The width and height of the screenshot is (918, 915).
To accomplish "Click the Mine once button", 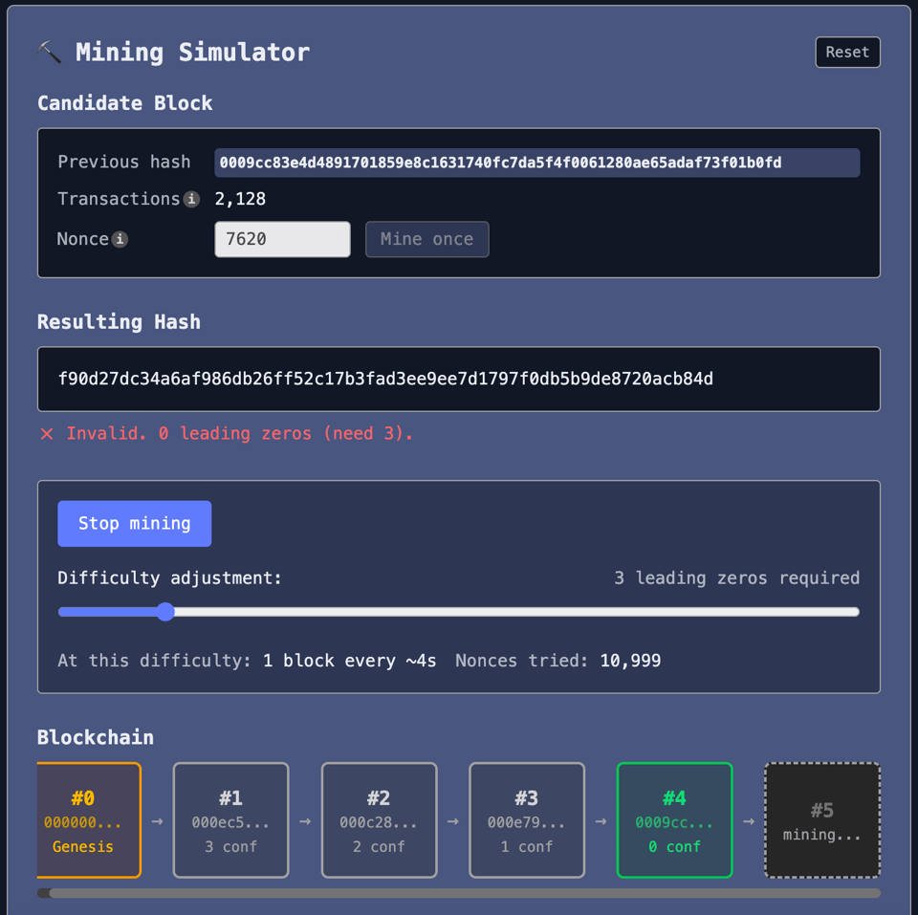I will [426, 239].
